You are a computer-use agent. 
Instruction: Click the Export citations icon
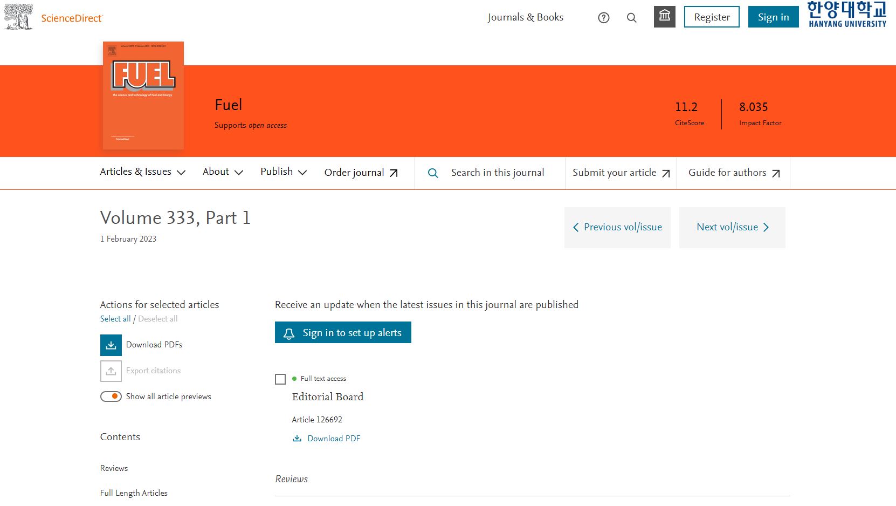(111, 371)
